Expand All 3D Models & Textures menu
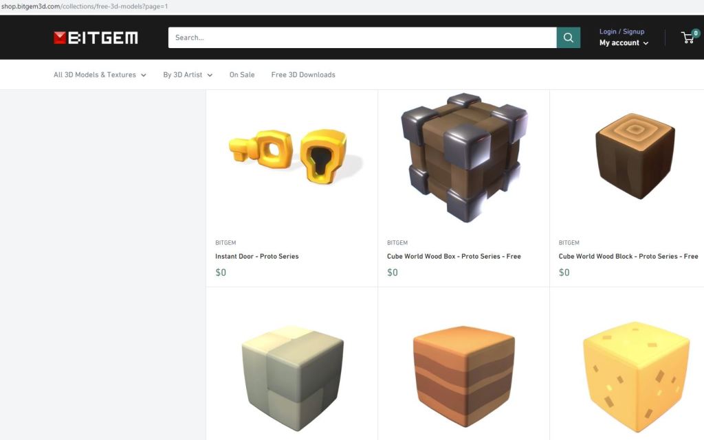704x440 pixels. [x=100, y=75]
